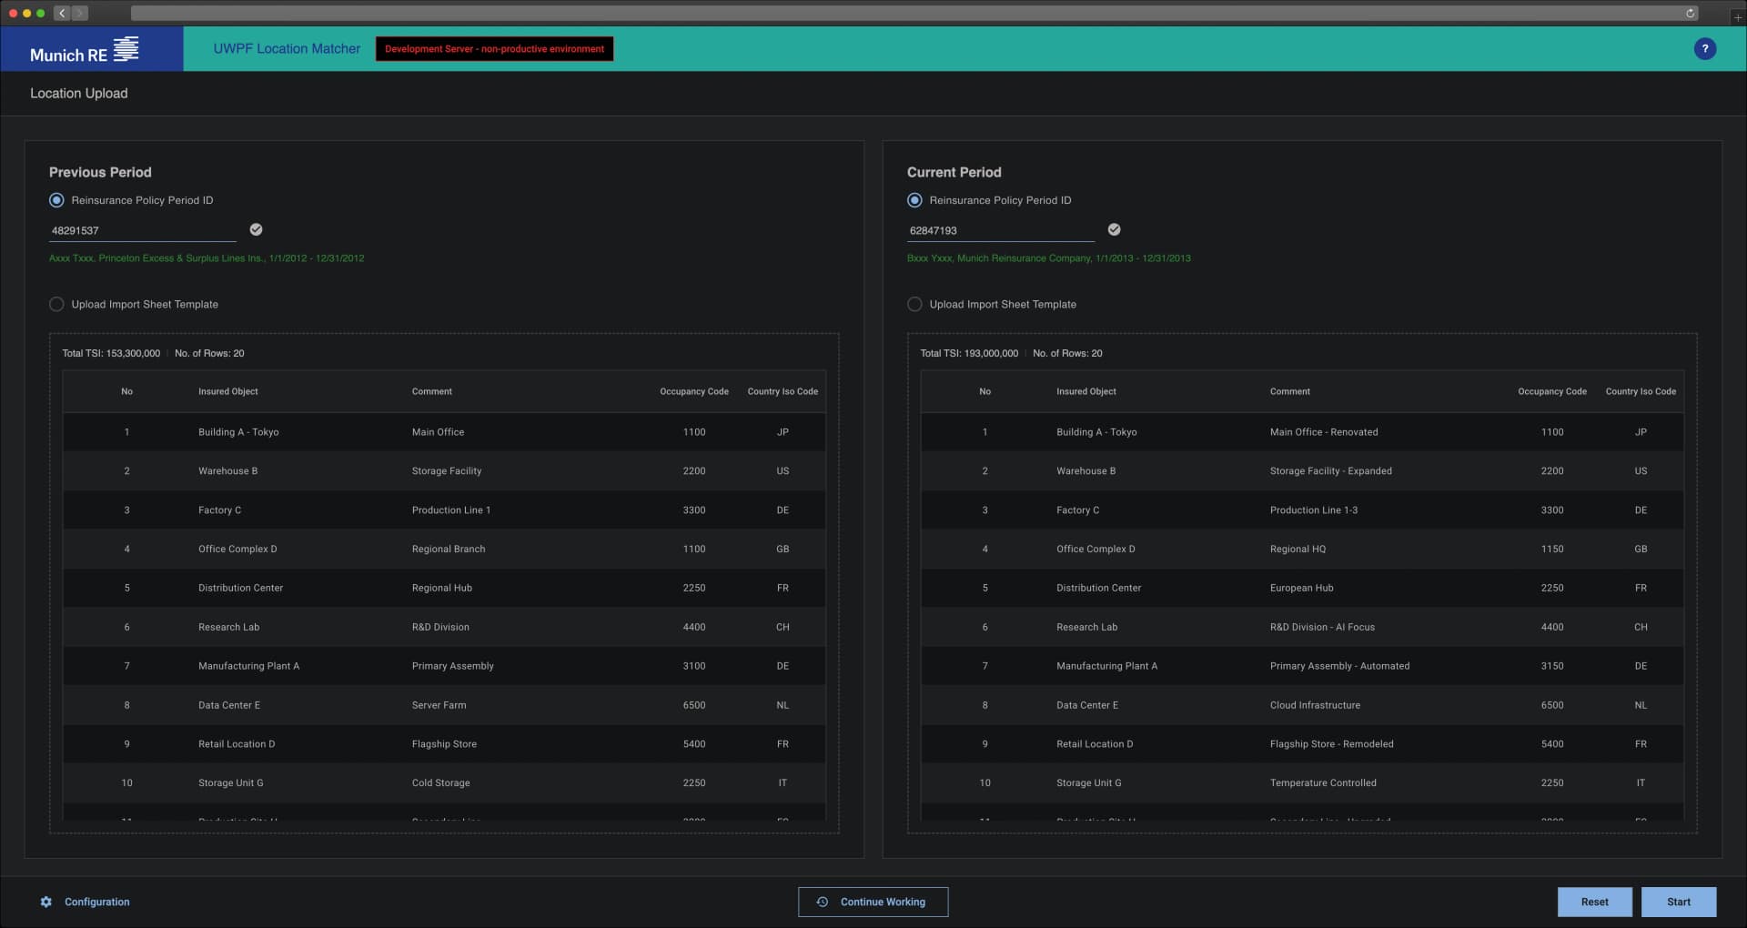This screenshot has width=1747, height=928.
Task: Click Previous Period comment Regional Branch
Action: (449, 550)
